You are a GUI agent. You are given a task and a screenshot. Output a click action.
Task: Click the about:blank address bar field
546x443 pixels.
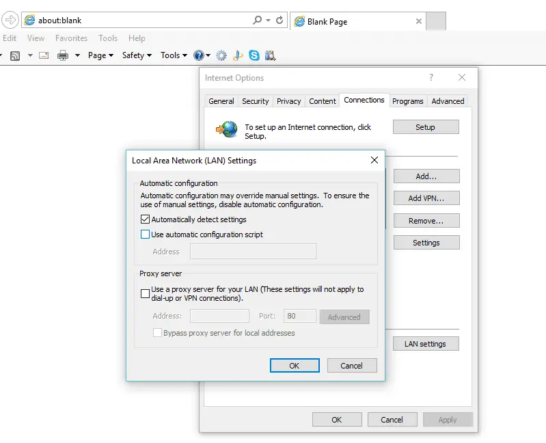tap(137, 21)
